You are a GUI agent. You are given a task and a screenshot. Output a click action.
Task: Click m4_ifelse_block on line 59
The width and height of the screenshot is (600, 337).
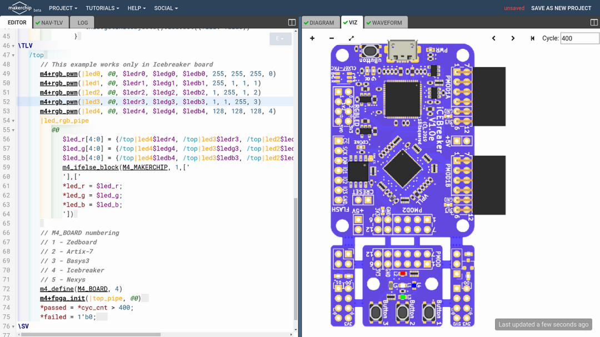(91, 167)
